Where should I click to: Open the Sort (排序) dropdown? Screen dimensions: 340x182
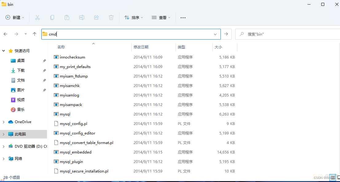pos(134,17)
